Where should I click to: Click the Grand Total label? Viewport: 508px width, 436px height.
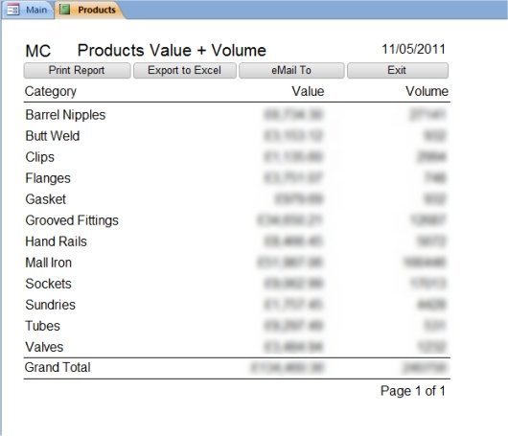tap(58, 367)
